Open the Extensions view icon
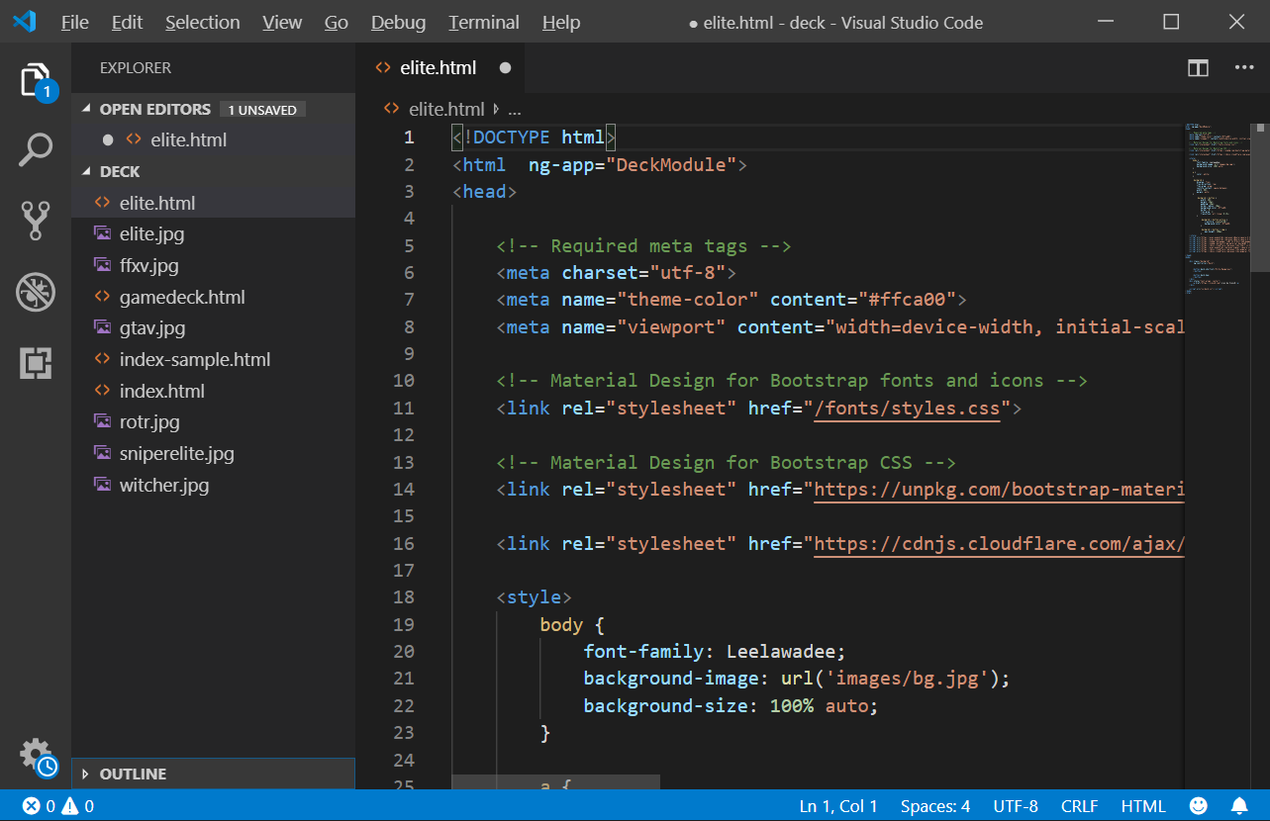 coord(36,363)
